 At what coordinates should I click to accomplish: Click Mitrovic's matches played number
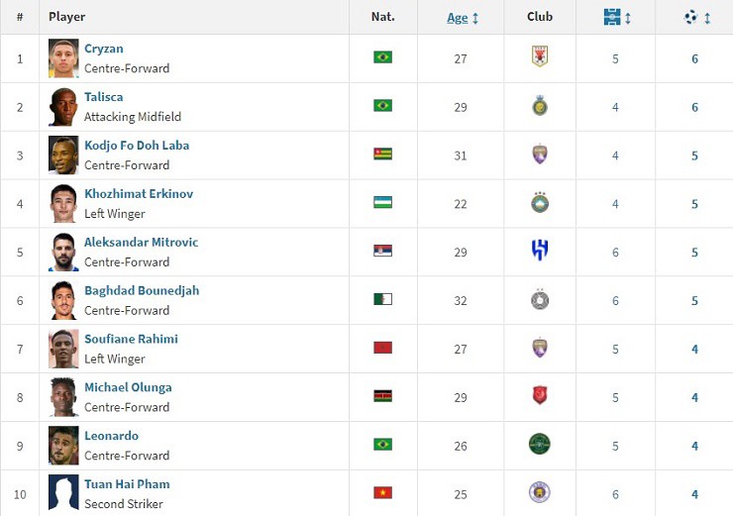click(x=615, y=253)
